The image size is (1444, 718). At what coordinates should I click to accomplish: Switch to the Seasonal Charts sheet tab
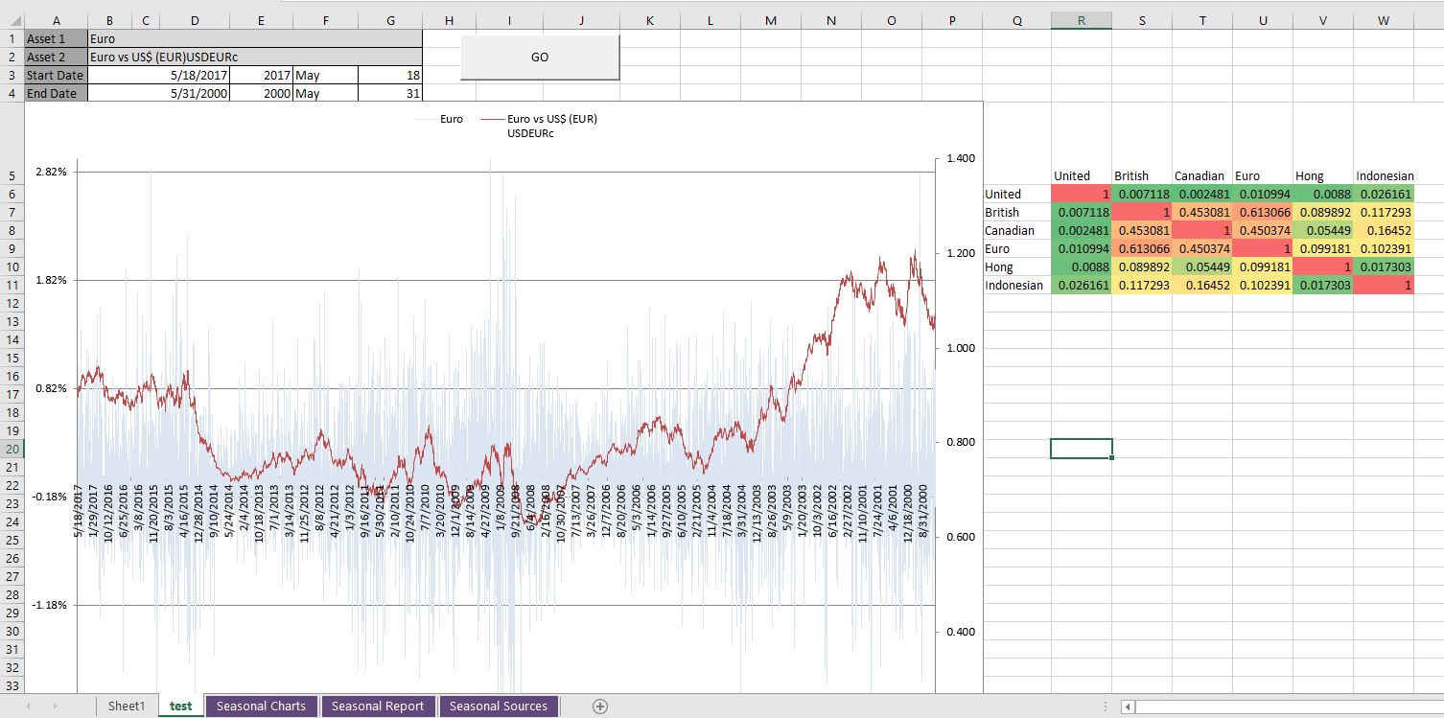click(261, 706)
